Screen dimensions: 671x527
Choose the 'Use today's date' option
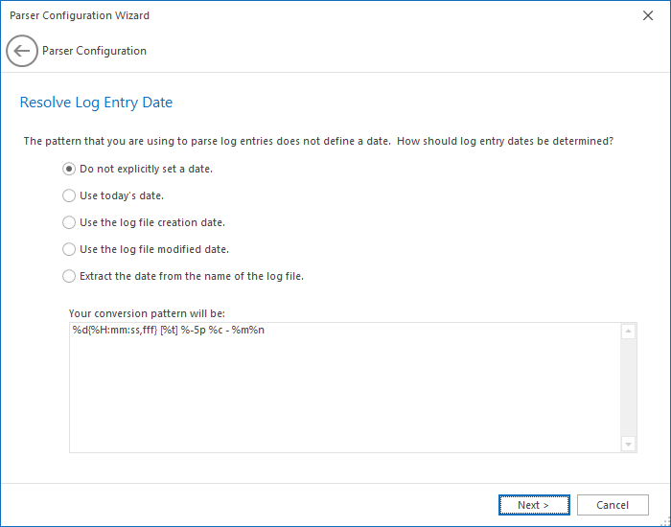click(x=68, y=195)
